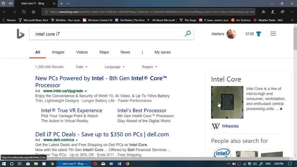Expand the bookmarks bar overflow chevron
The width and height of the screenshot is (297, 167).
coord(292,20)
